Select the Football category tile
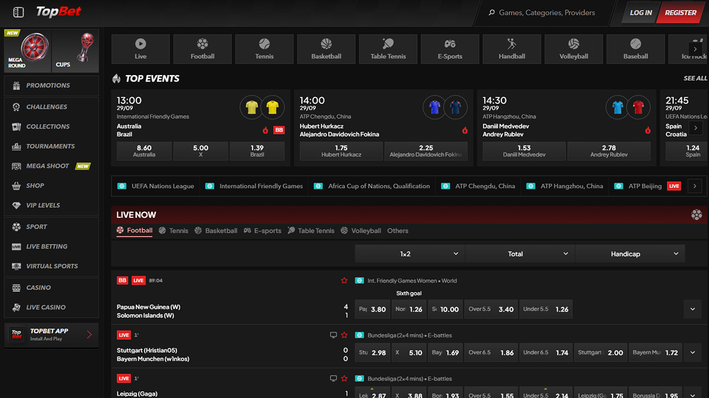The width and height of the screenshot is (709, 398). (203, 49)
